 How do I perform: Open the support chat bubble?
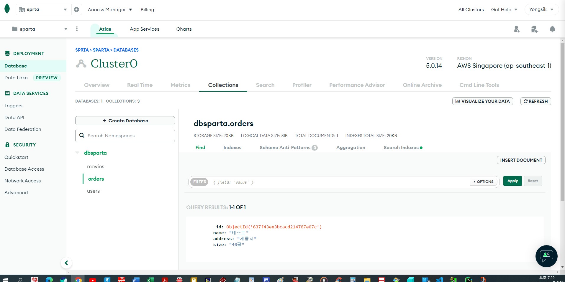click(546, 256)
